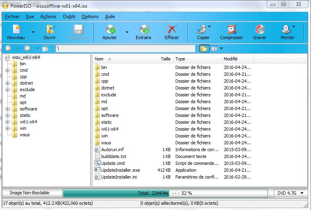The image size is (311, 210).
Task: Open the Copier dropdown arrow
Action: coord(209,27)
